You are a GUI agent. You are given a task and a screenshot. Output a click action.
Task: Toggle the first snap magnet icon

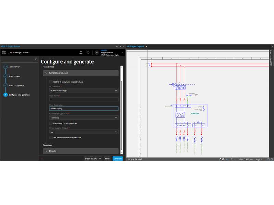220,159
